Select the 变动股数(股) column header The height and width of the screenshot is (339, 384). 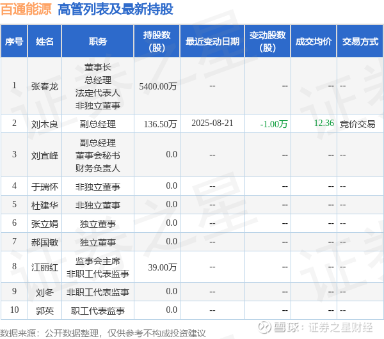point(268,42)
